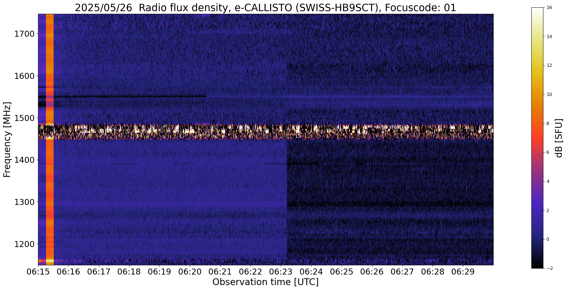Click the 1400 frequency tick label

(x=24, y=160)
